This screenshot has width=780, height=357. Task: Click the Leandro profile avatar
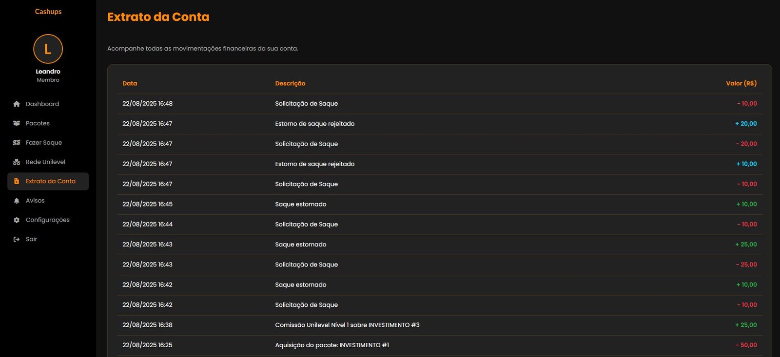48,49
